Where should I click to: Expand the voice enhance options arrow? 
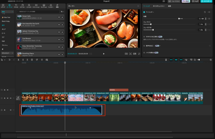(160, 46)
